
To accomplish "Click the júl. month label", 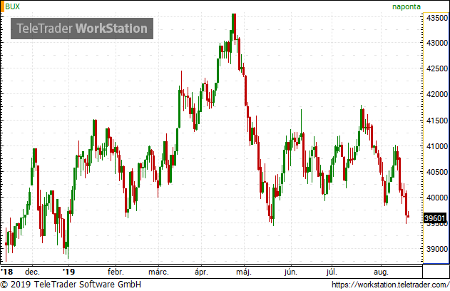I will click(332, 272).
